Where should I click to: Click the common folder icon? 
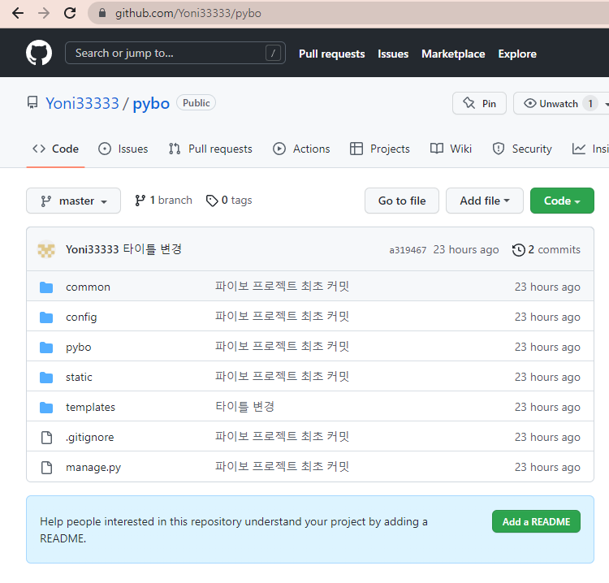(46, 287)
